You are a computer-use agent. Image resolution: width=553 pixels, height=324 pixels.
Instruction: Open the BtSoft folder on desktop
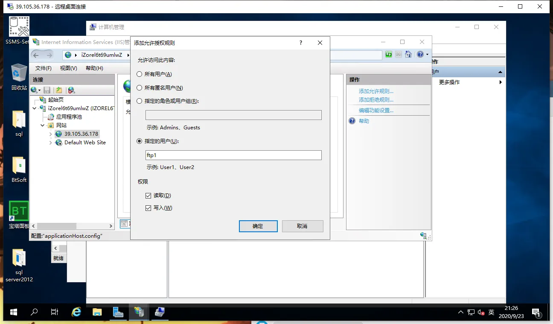pyautogui.click(x=19, y=169)
